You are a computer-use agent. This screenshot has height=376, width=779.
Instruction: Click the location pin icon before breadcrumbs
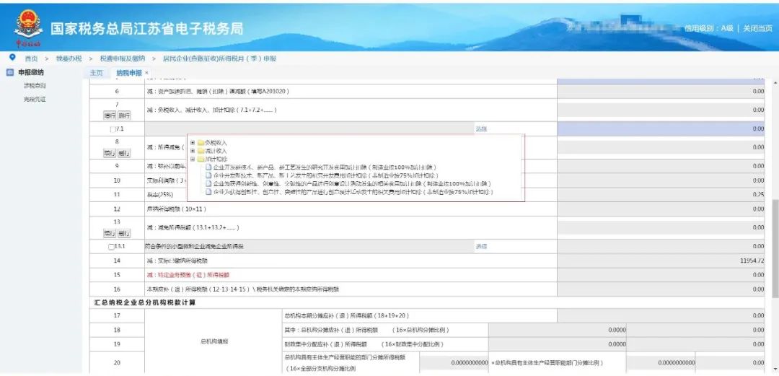coord(12,58)
